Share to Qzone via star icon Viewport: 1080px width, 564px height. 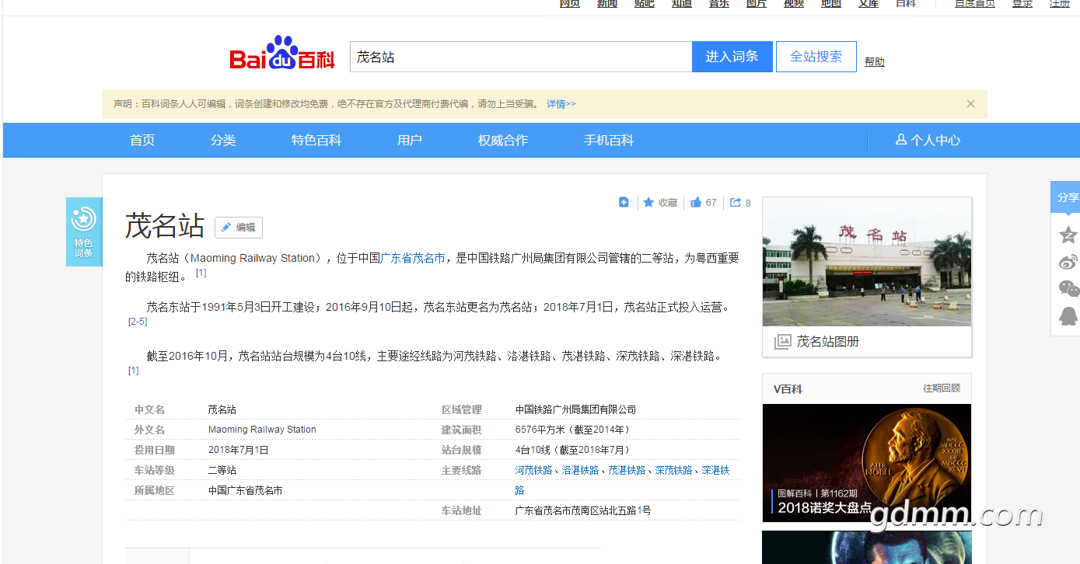pos(1068,234)
